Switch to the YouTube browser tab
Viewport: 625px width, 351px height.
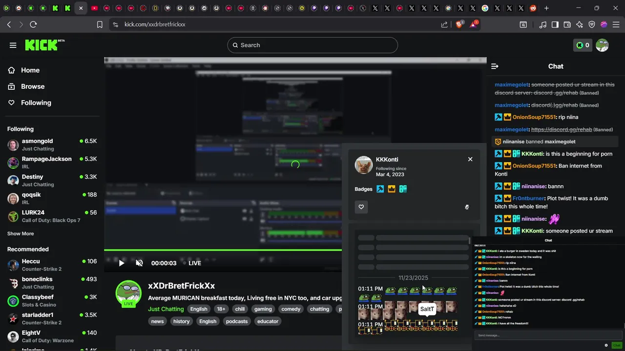pyautogui.click(x=94, y=8)
